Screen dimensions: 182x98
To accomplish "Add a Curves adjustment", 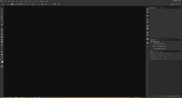I will [x=159, y=44].
